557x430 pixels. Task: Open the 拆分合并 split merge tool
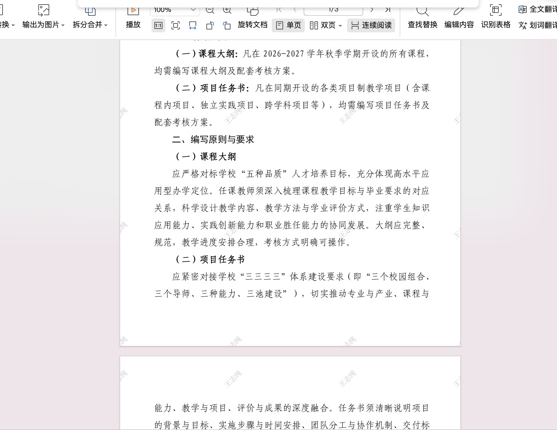(90, 17)
